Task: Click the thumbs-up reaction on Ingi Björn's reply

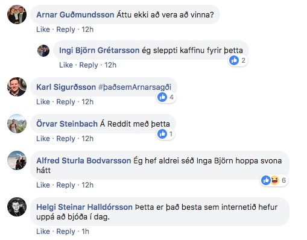Action: click(x=234, y=60)
